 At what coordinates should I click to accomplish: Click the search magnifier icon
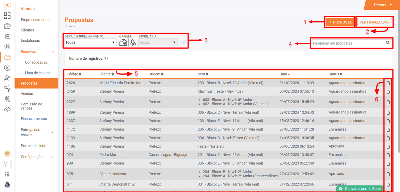click(388, 43)
